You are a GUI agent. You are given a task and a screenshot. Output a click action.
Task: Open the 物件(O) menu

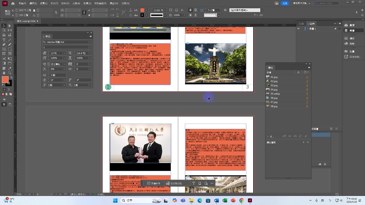pyautogui.click(x=65, y=3)
